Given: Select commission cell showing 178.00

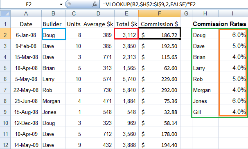Looking at the screenshot, I should (x=160, y=133).
